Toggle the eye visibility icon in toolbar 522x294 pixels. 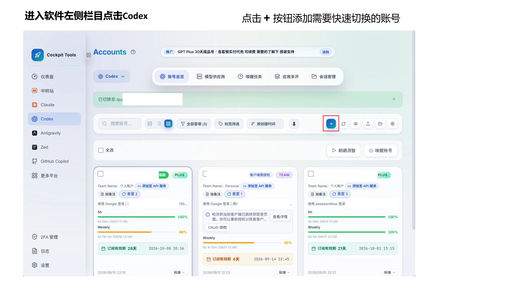pyautogui.click(x=356, y=124)
